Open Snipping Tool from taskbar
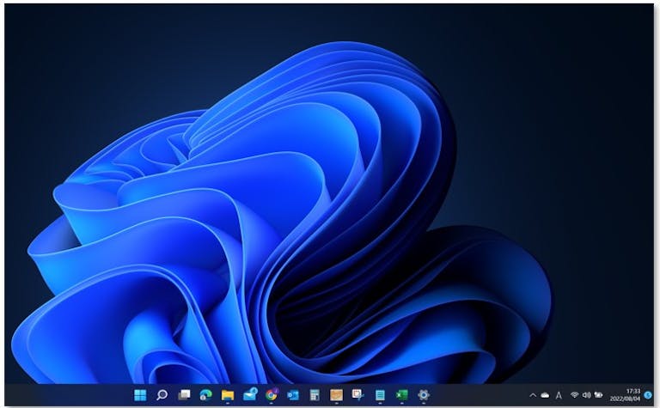Screen dimensions: 660x408 coord(358,394)
